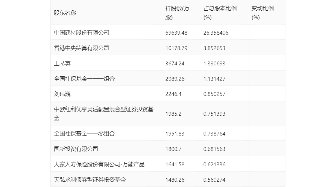Click the 股东名称 column header

pyautogui.click(x=65, y=13)
